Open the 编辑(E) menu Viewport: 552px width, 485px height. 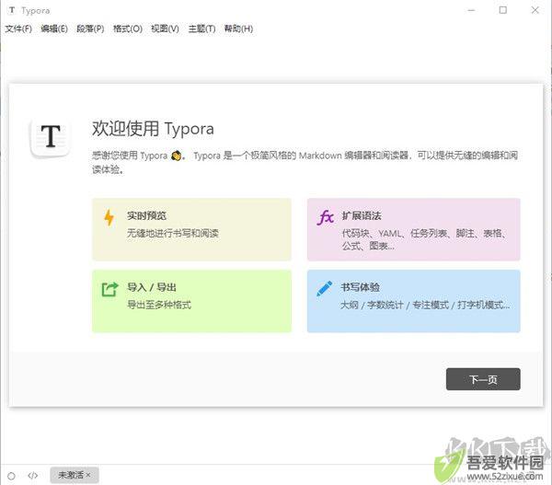pos(54,29)
